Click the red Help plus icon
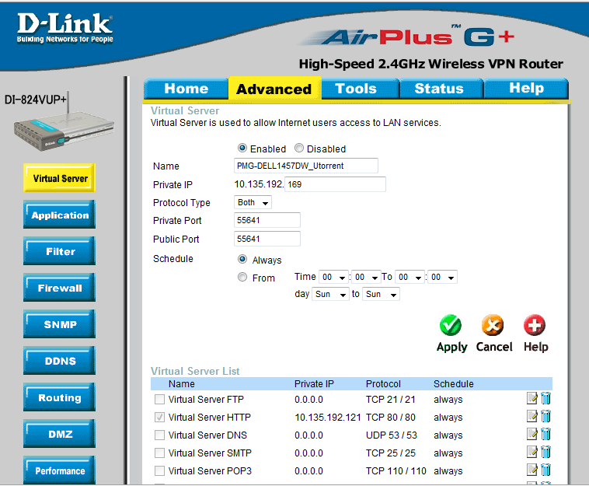The image size is (589, 486). [535, 325]
